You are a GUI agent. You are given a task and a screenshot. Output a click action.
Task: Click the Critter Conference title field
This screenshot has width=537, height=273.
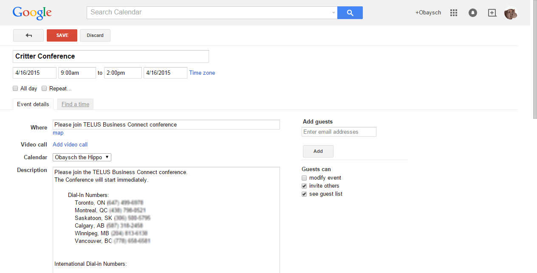110,56
